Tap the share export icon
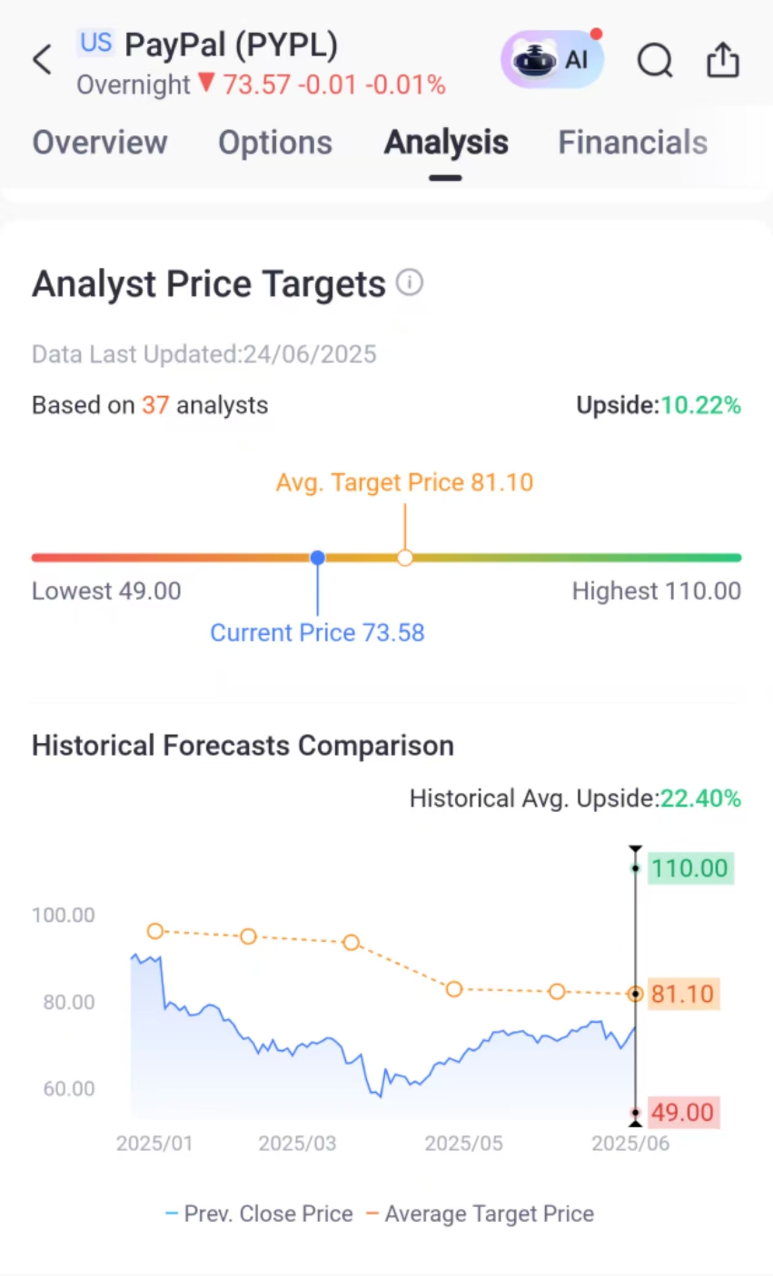This screenshot has height=1276, width=773. pos(723,60)
